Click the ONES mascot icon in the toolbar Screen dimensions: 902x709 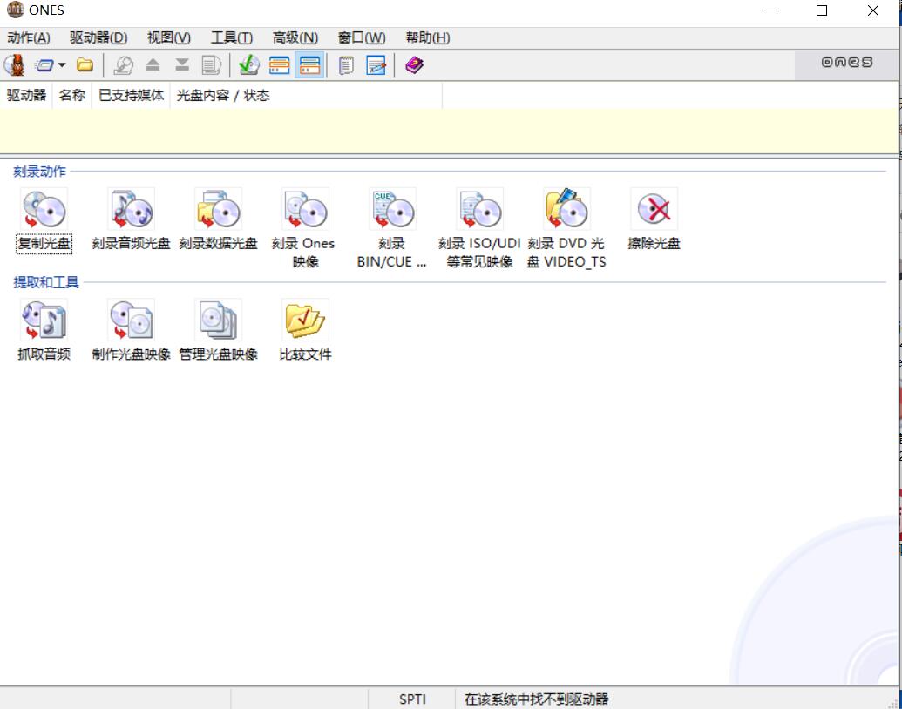coord(15,65)
